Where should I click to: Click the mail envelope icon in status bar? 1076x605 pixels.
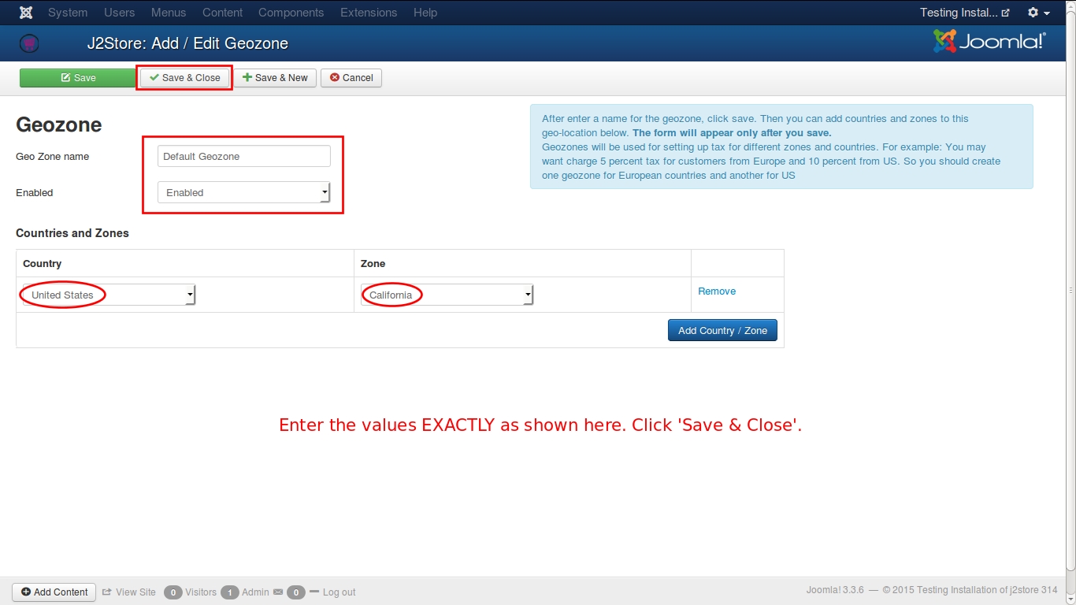(277, 592)
